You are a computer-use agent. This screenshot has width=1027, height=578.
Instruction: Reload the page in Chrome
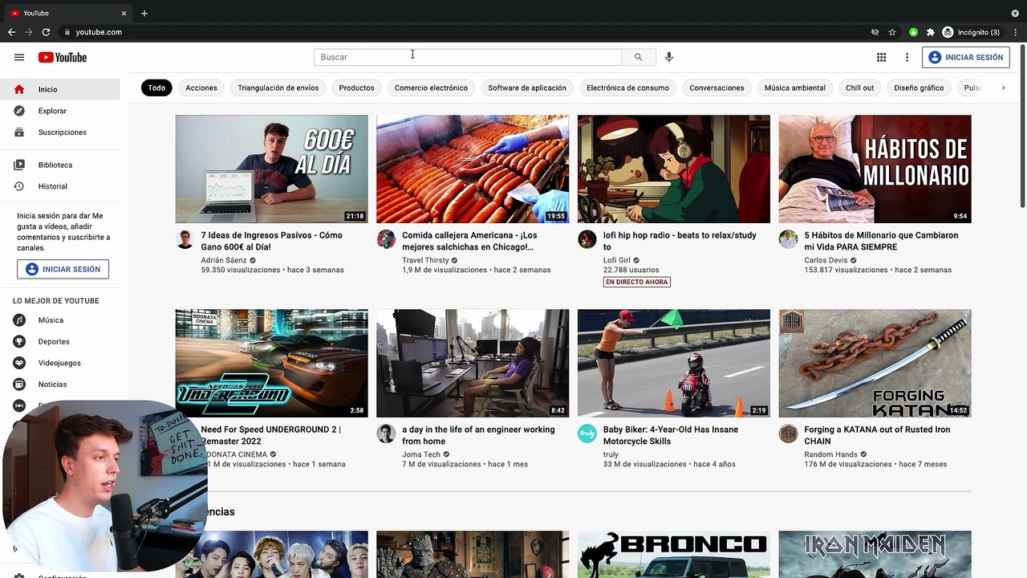(x=46, y=32)
